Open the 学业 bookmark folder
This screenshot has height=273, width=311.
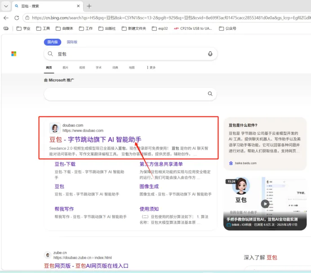coord(23,29)
